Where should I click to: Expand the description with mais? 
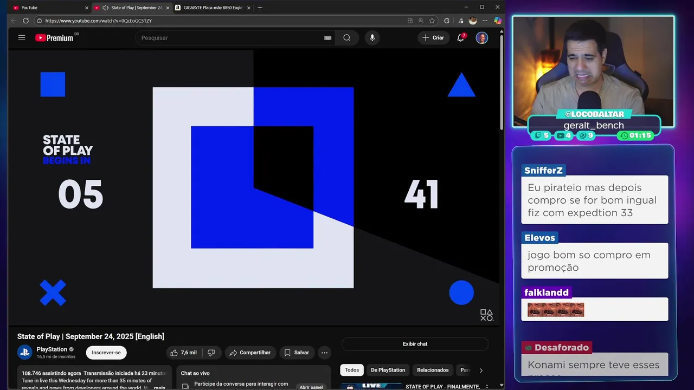pyautogui.click(x=159, y=387)
